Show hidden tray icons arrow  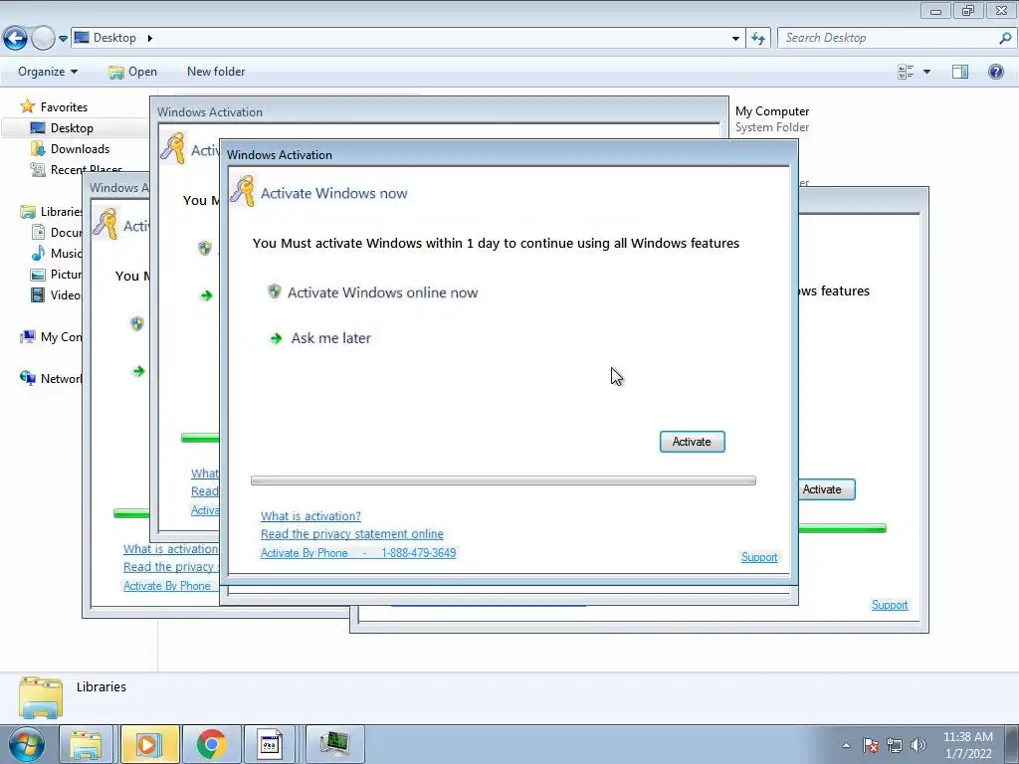(x=846, y=745)
